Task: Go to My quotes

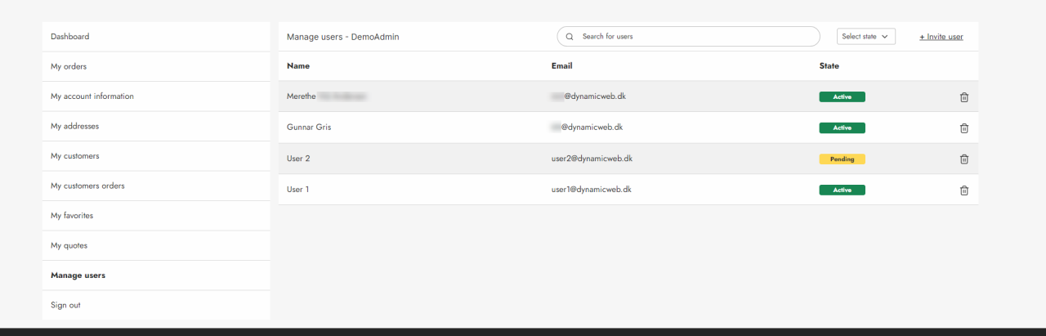Action: pyautogui.click(x=69, y=245)
